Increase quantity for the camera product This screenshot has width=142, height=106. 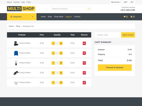click(61, 43)
